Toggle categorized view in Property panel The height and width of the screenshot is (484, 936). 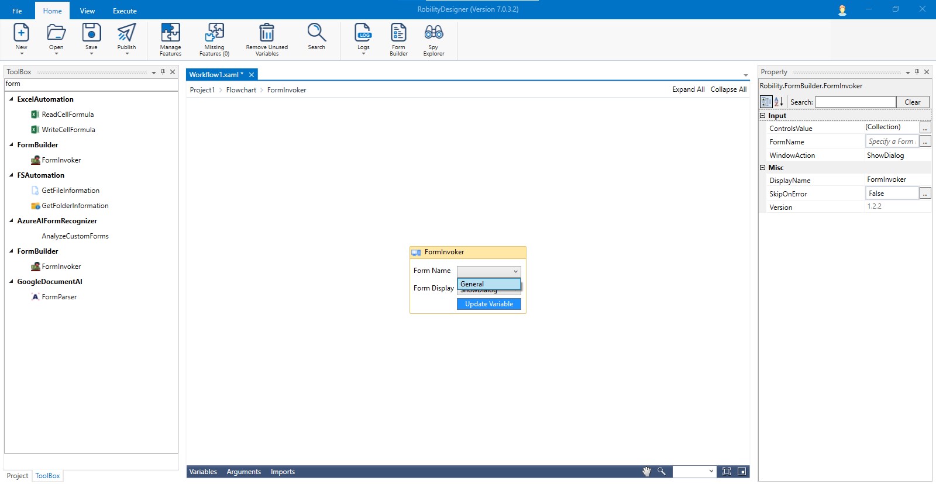[766, 102]
